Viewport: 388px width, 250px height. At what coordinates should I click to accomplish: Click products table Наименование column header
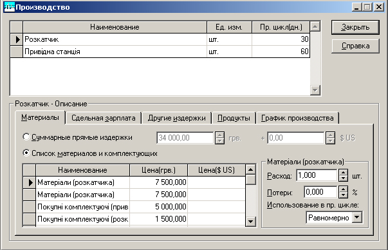(x=115, y=27)
